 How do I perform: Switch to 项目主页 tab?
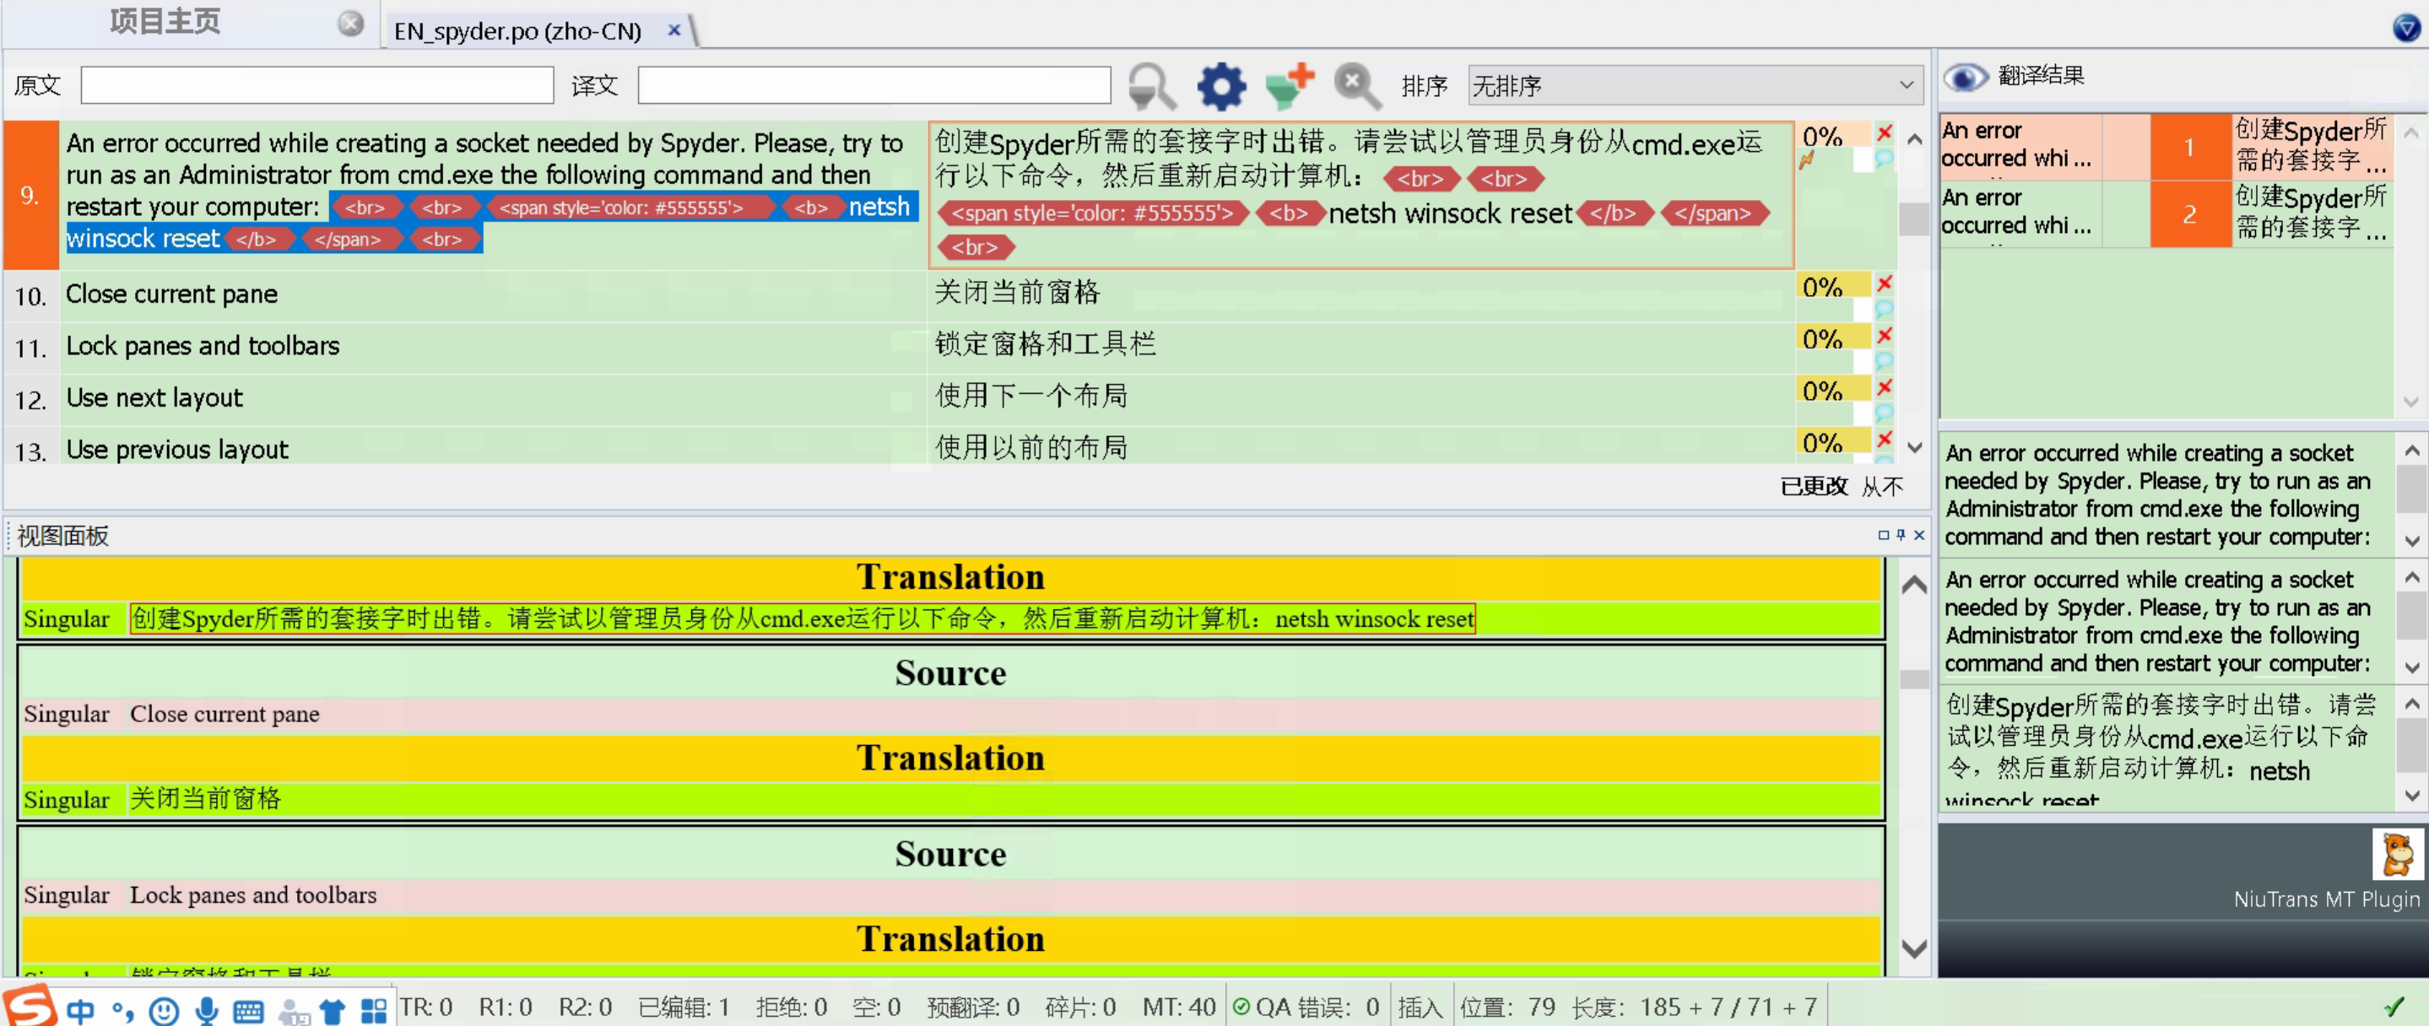click(x=165, y=22)
